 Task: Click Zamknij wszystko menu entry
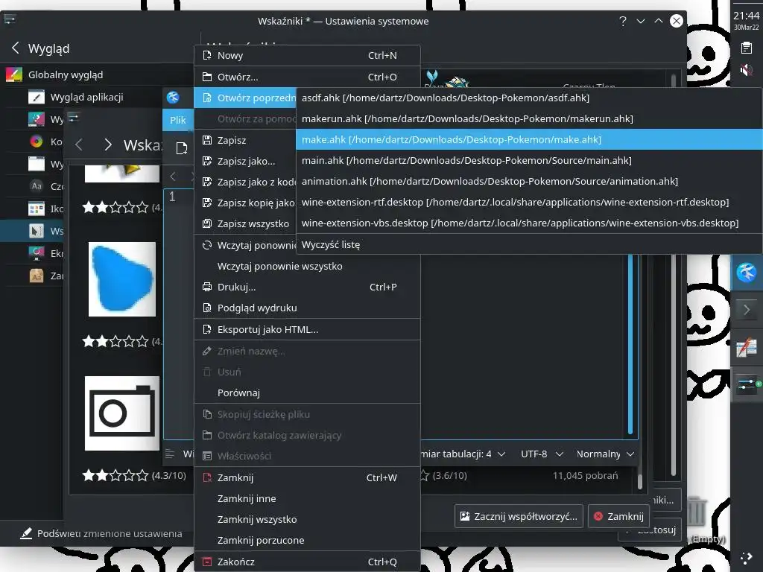307,519
